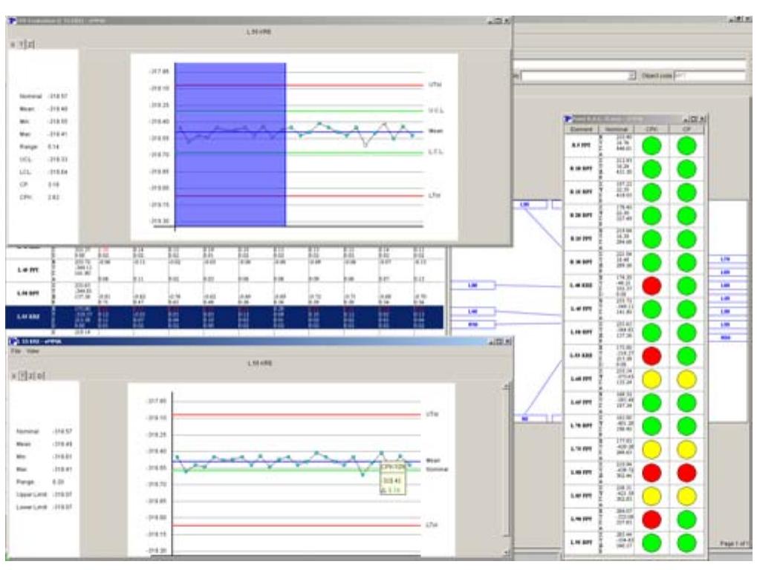Click the Range value 0.14 in the upper stats list

click(53, 147)
